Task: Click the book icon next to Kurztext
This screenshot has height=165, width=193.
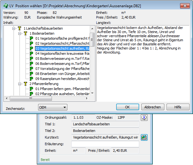Action: pyautogui.click(x=144, y=137)
